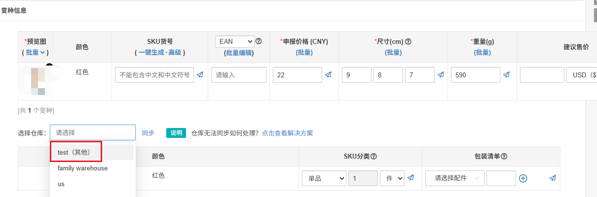Click the 选择仓库 search input field

pos(93,132)
